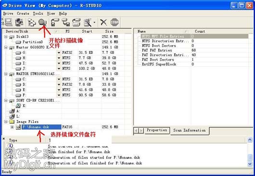Open the Create menu

23,13
